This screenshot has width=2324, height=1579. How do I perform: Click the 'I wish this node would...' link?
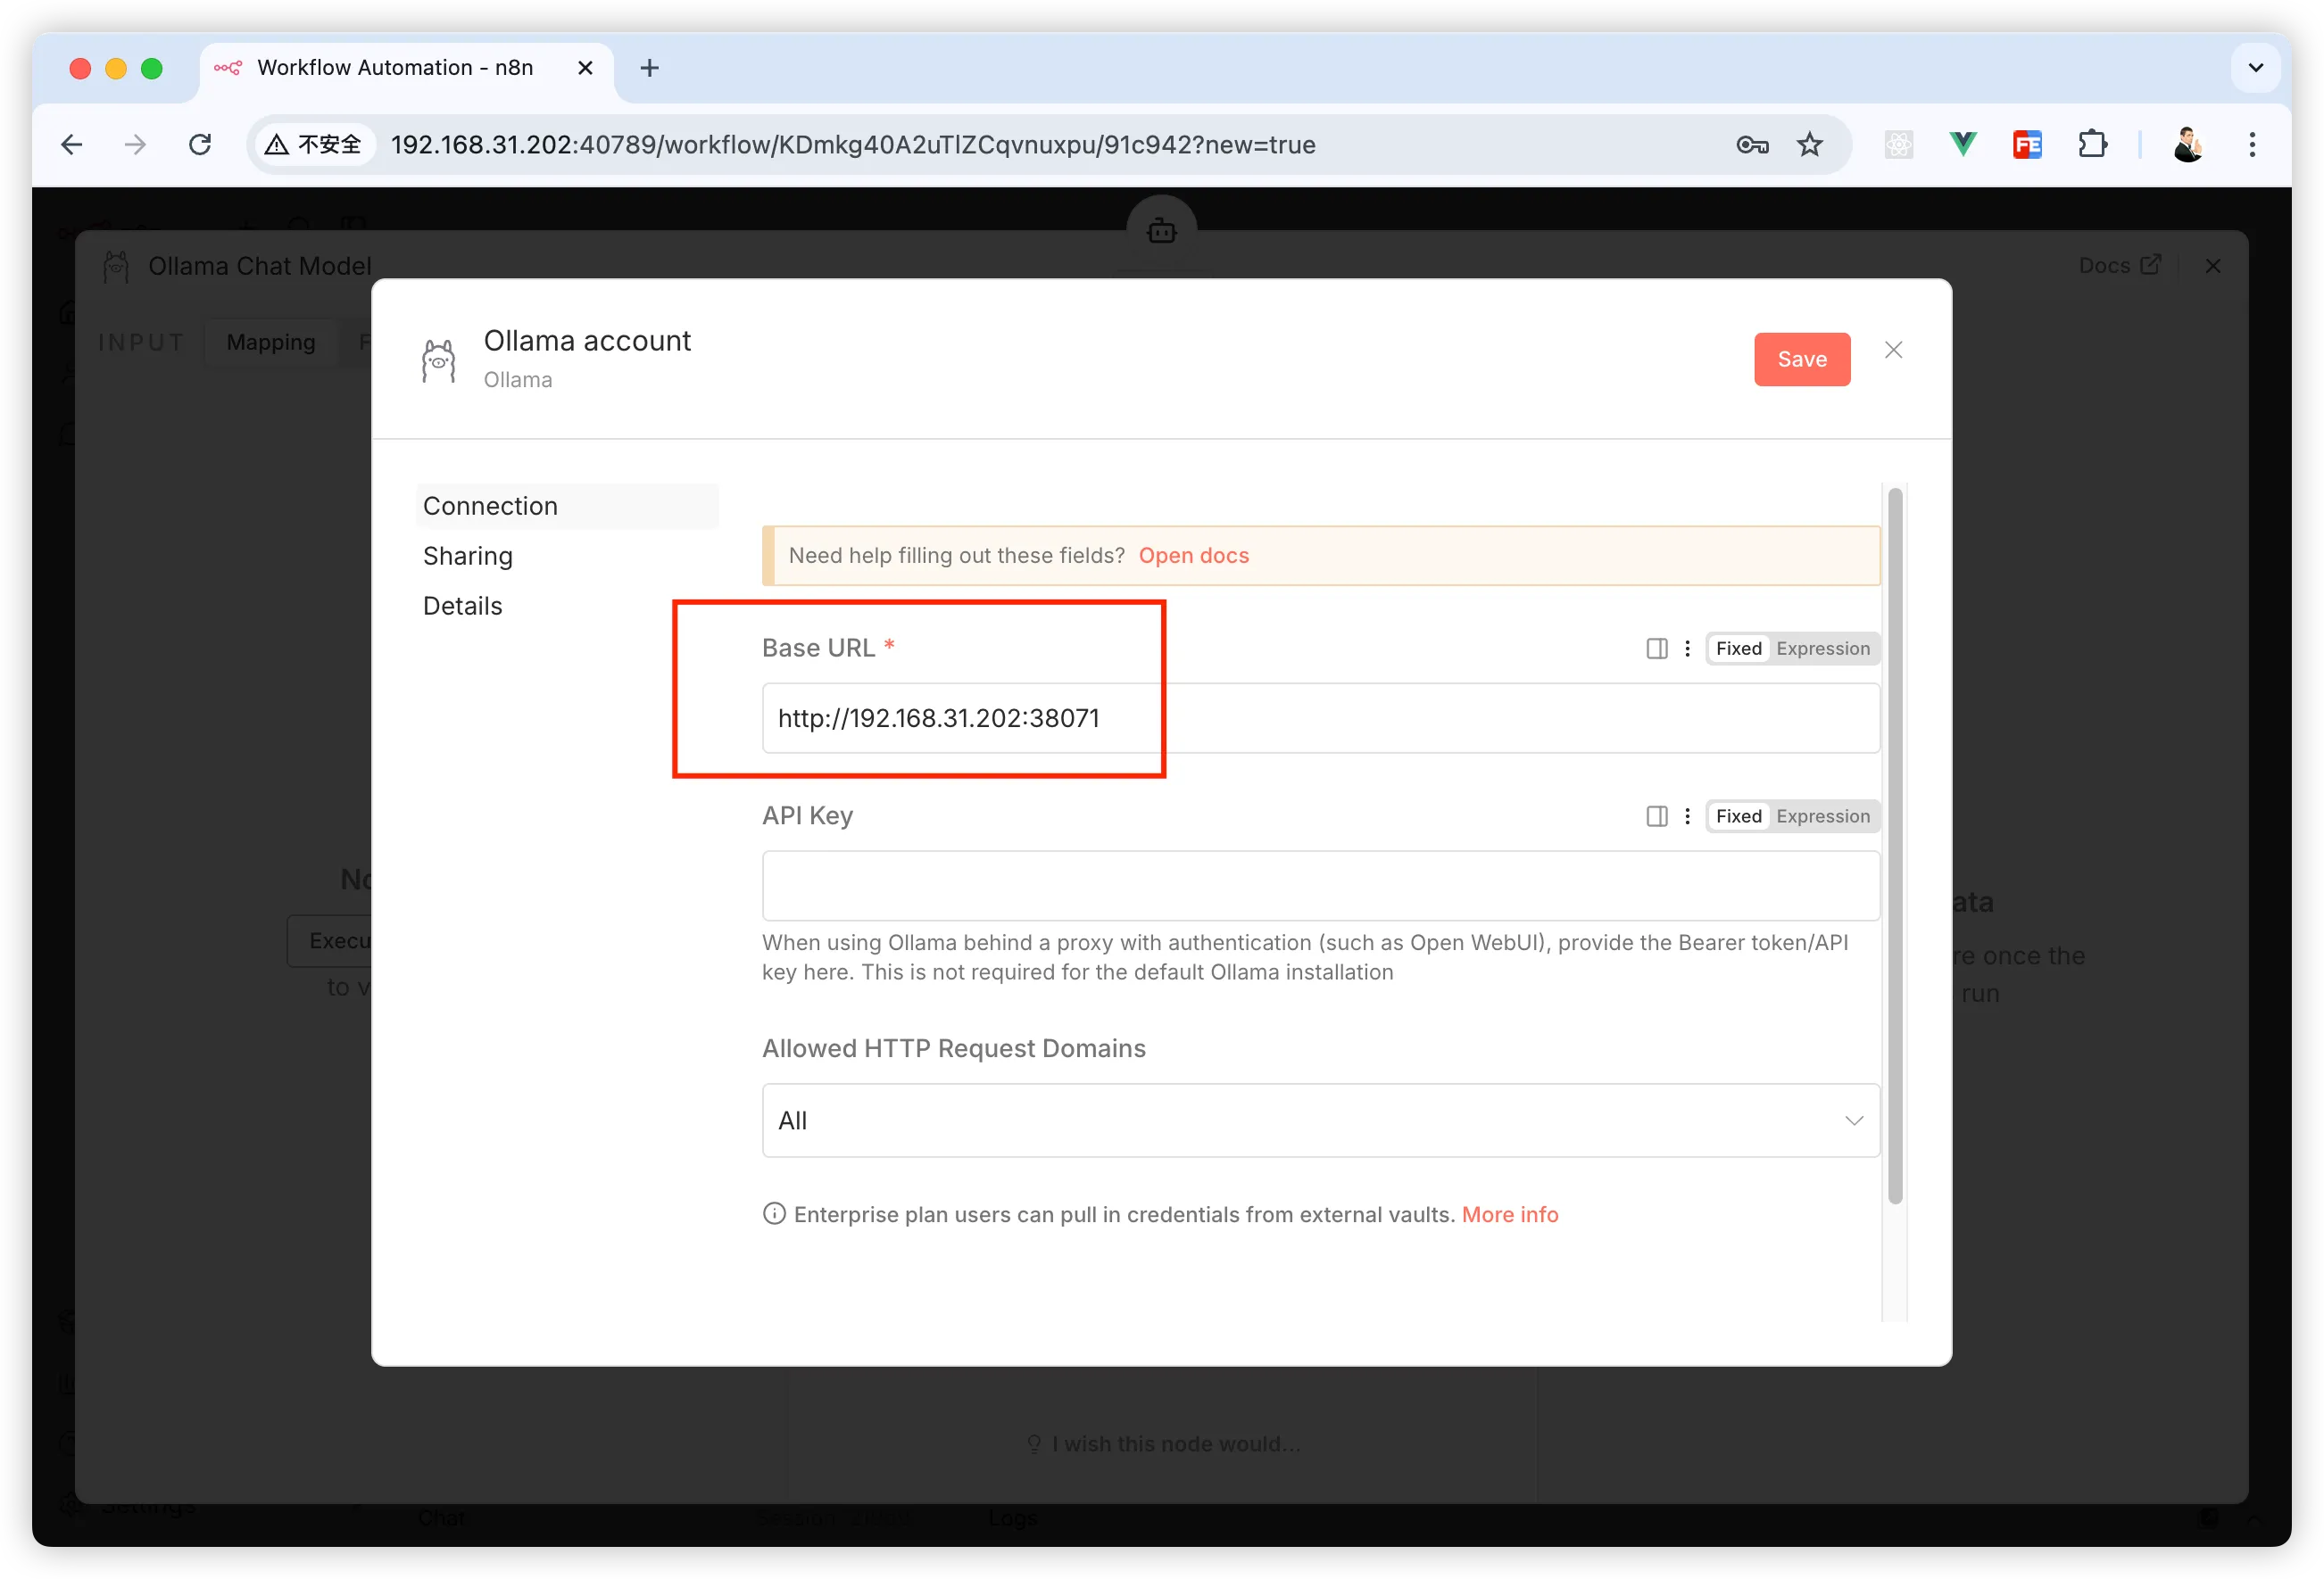click(1164, 1443)
